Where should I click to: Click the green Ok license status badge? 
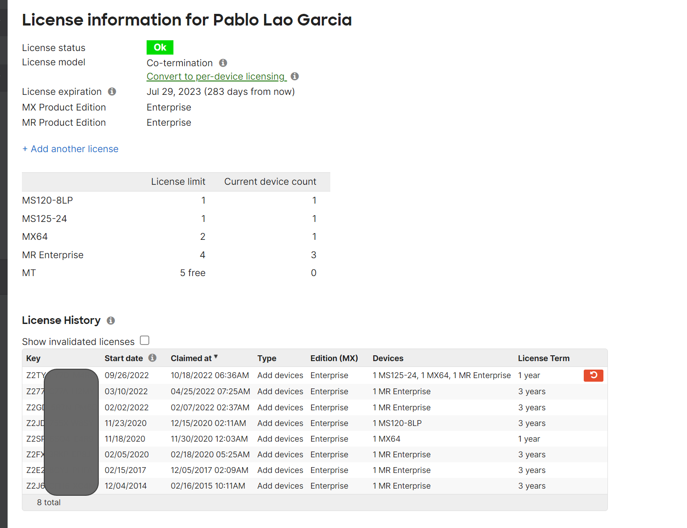[160, 47]
